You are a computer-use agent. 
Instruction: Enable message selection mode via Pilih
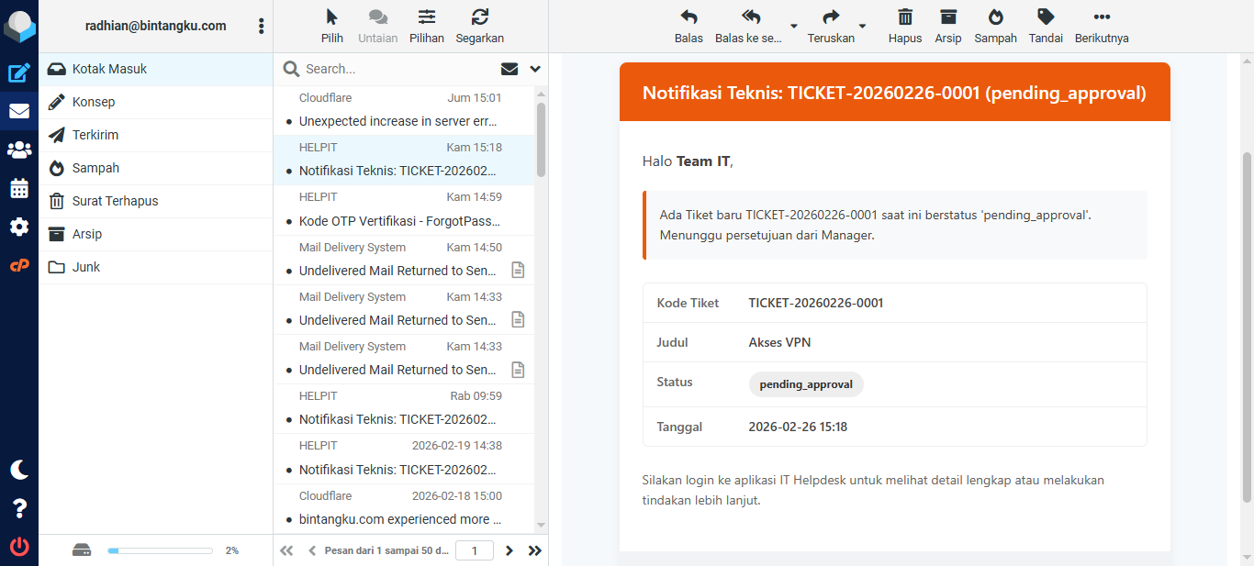331,25
